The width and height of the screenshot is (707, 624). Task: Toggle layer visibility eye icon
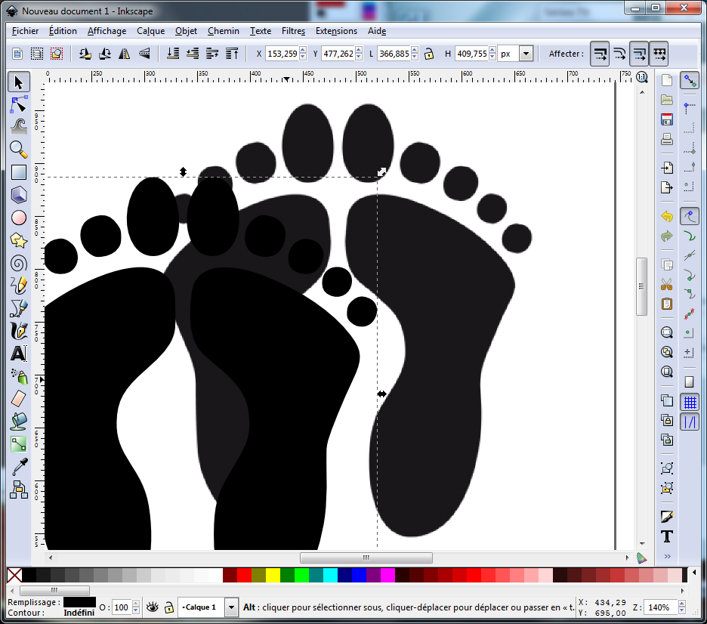coord(152,607)
